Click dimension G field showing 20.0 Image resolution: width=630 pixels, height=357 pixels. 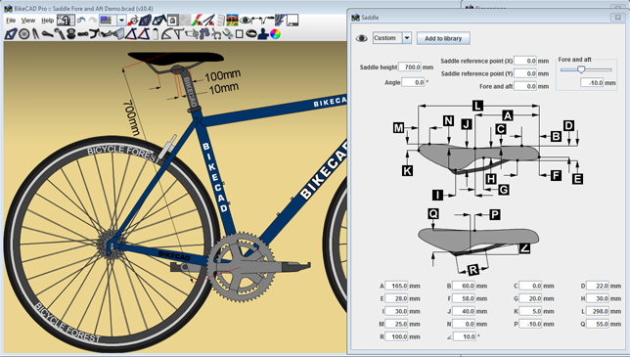tap(530, 298)
